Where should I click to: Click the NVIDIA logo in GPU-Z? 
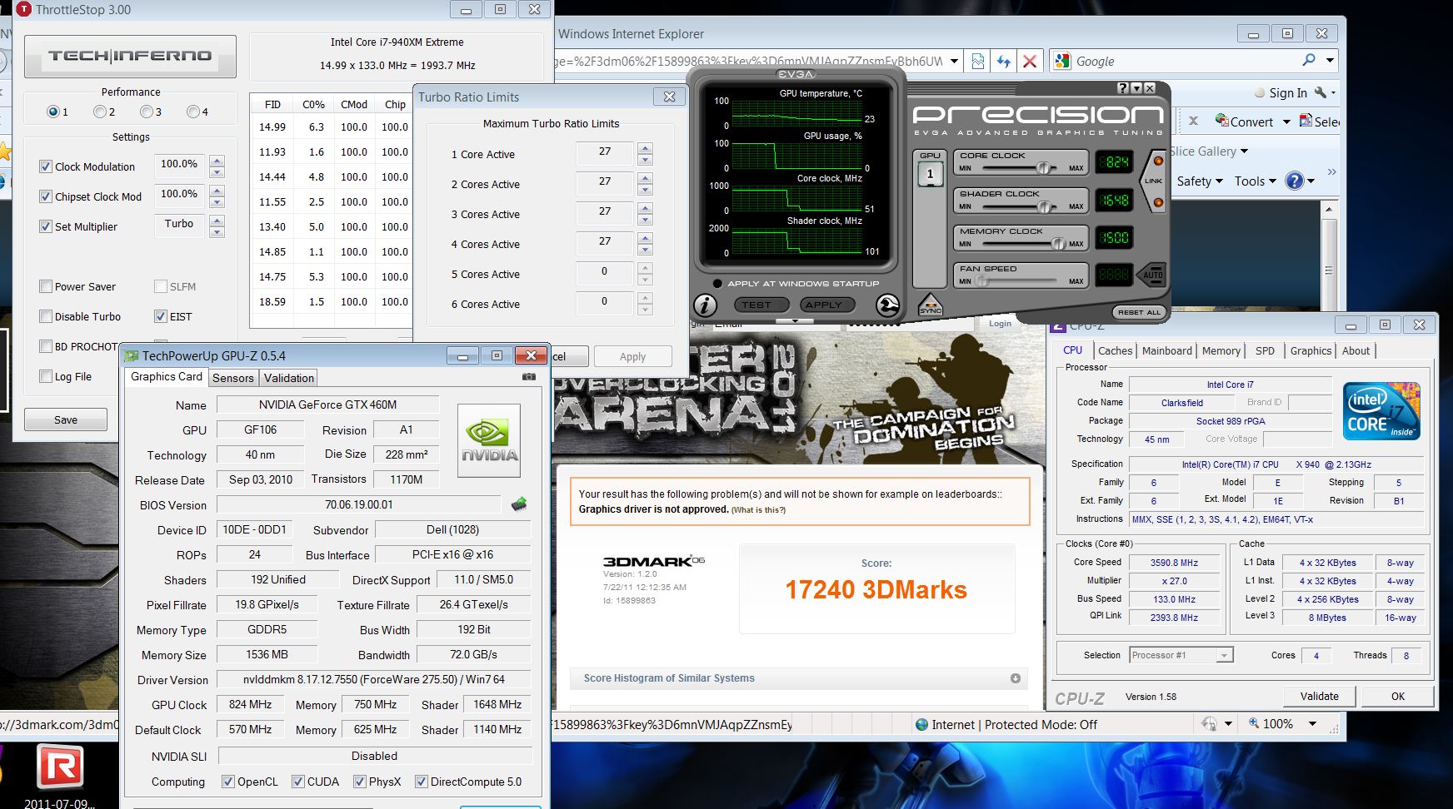point(489,440)
